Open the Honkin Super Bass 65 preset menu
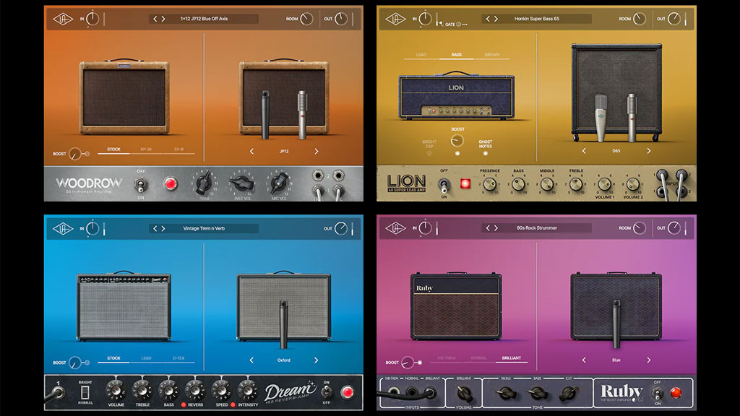 537,19
